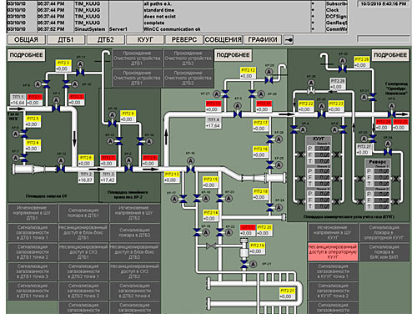
Task: Select the valve left of PIT2.26
Action: click(343, 69)
